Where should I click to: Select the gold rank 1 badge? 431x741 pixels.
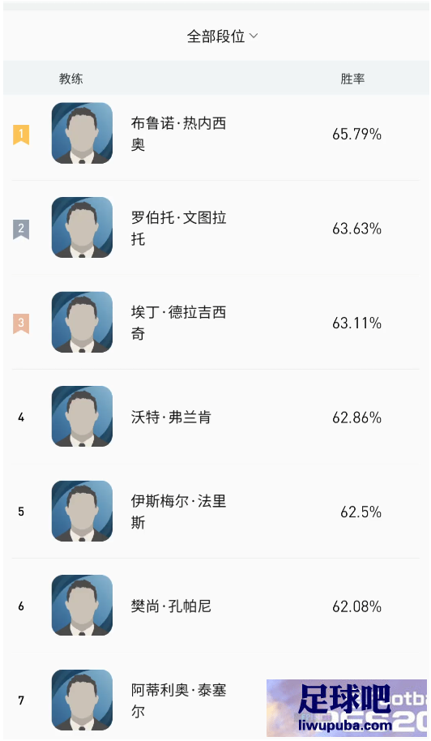click(21, 135)
